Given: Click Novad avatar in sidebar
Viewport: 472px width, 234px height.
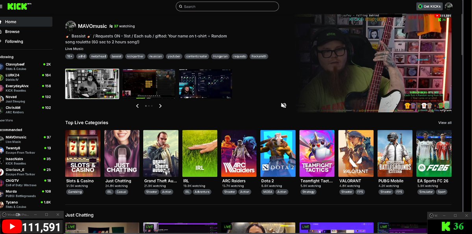Looking at the screenshot, I should point(1,99).
